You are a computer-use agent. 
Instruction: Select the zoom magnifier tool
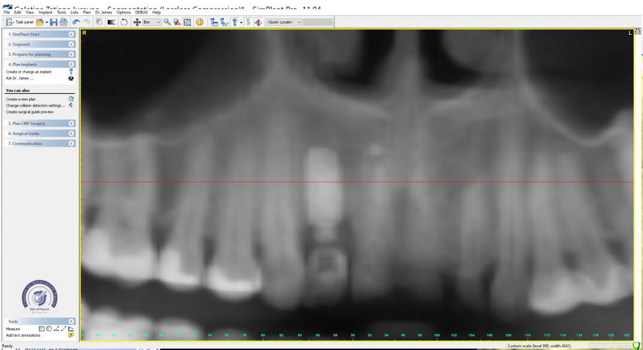pyautogui.click(x=167, y=22)
